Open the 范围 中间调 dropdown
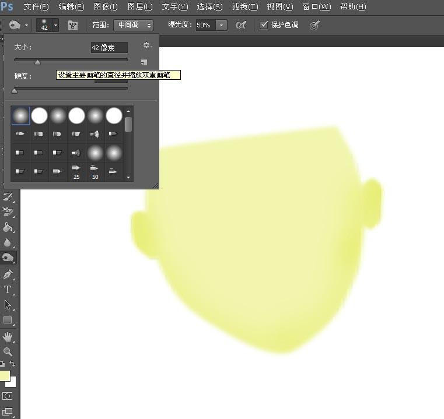 pyautogui.click(x=133, y=25)
